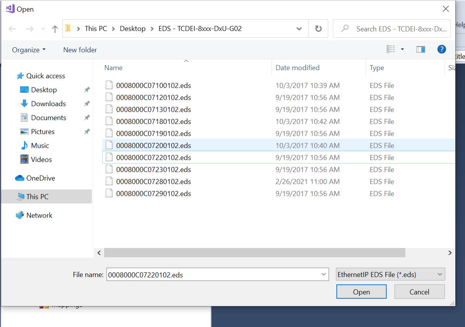Open the recent locations dropdown arrow

(43, 29)
